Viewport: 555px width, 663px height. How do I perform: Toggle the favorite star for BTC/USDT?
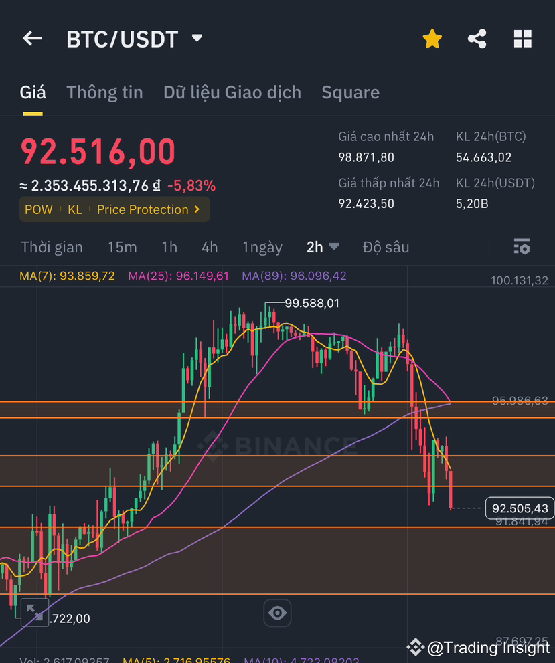point(432,38)
